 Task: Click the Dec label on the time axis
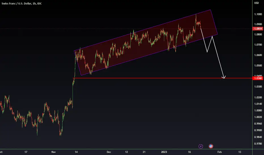109,152
